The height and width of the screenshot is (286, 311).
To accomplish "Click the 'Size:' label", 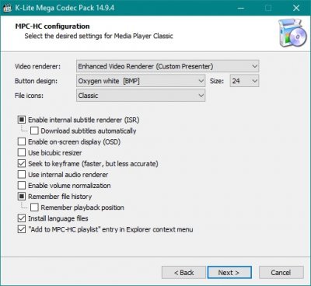I will click(x=217, y=81).
